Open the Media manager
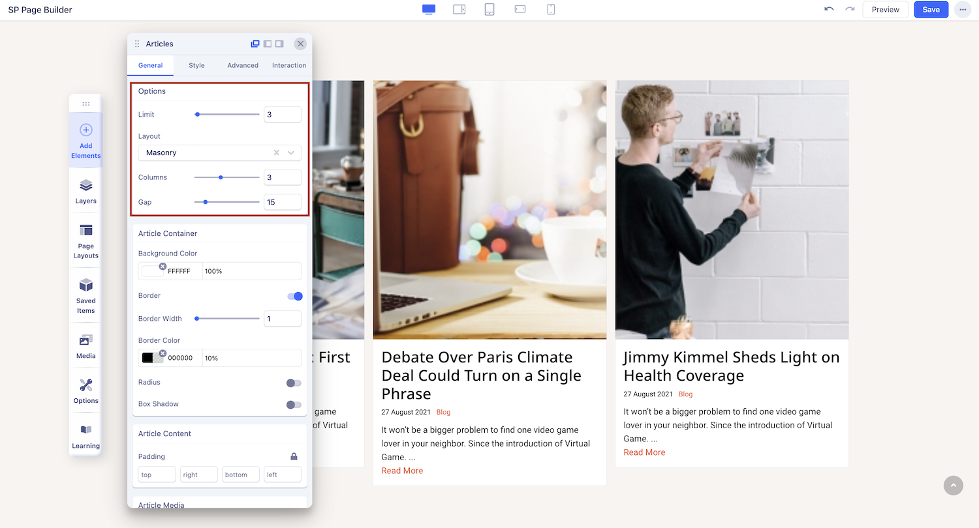This screenshot has width=979, height=528. pos(85,345)
